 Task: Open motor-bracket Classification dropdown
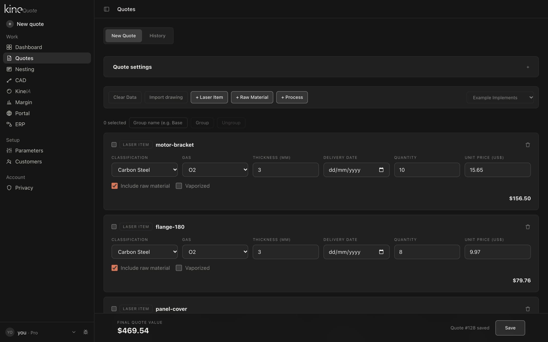pos(145,170)
